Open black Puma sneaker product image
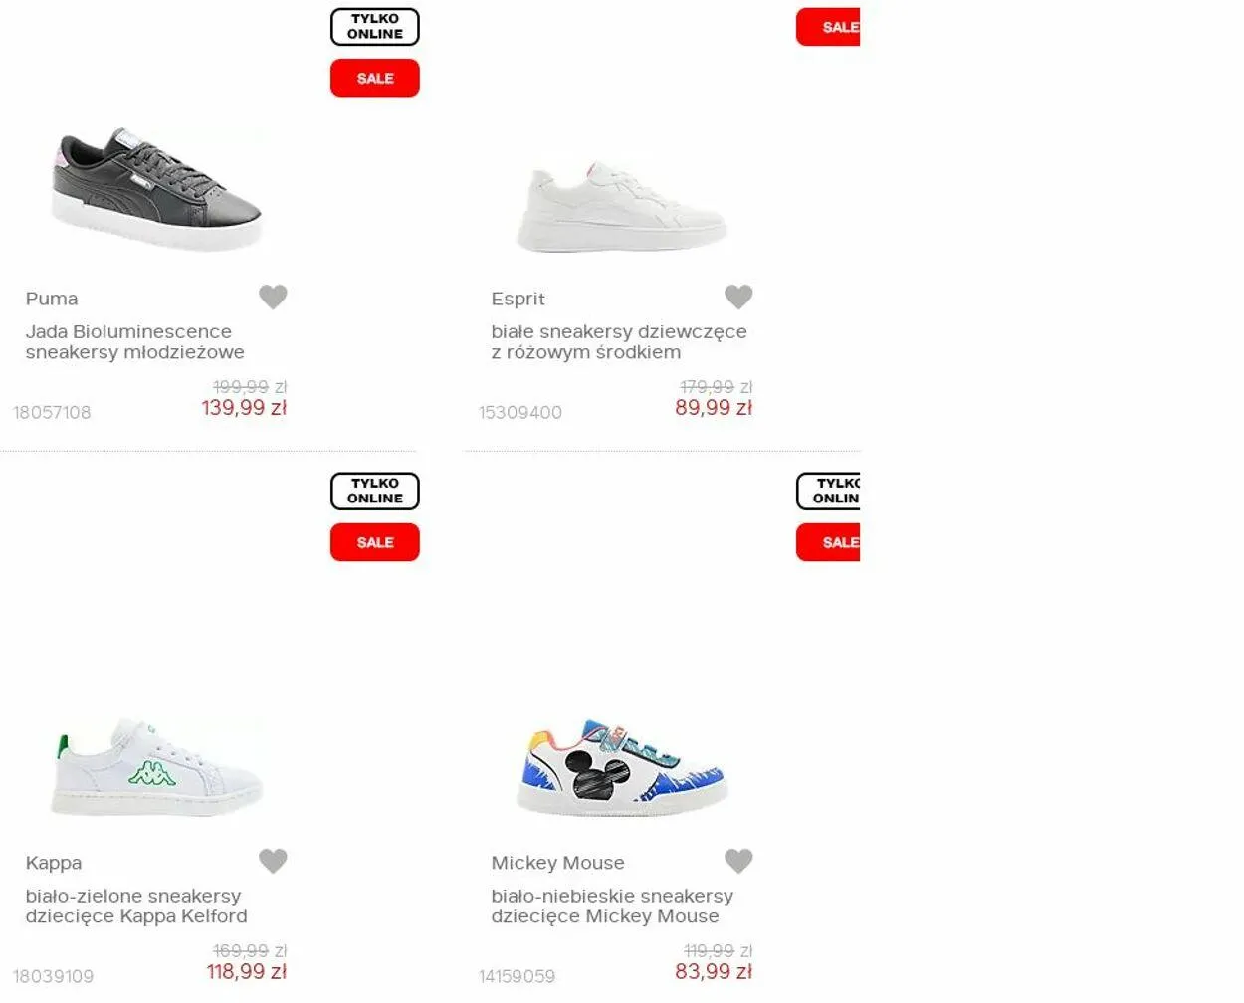Viewport: 1244px width, 1003px height. (156, 189)
